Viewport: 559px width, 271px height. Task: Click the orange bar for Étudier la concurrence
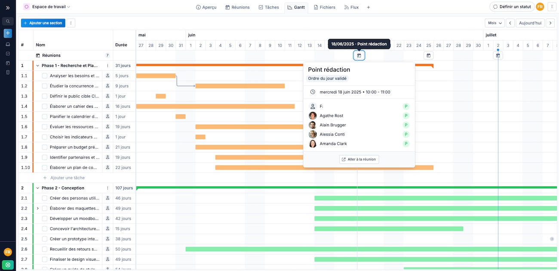click(x=240, y=86)
